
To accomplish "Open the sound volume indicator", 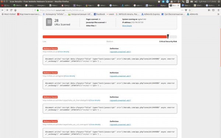I will pyautogui.click(x=196, y=1).
